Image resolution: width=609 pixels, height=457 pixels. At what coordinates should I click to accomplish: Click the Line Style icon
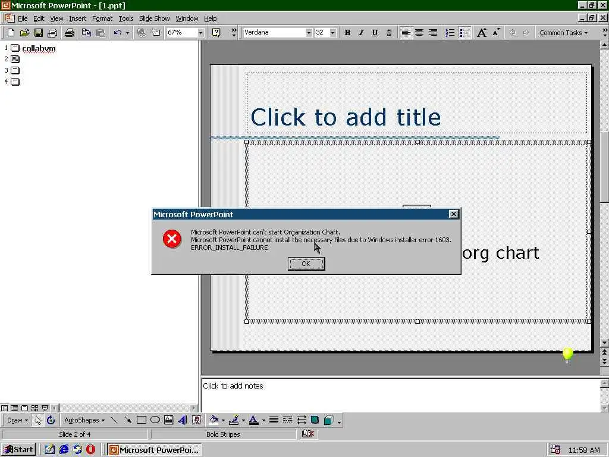tap(274, 420)
